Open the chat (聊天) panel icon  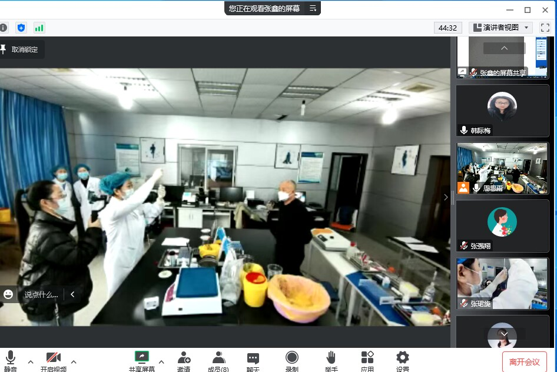tap(253, 357)
